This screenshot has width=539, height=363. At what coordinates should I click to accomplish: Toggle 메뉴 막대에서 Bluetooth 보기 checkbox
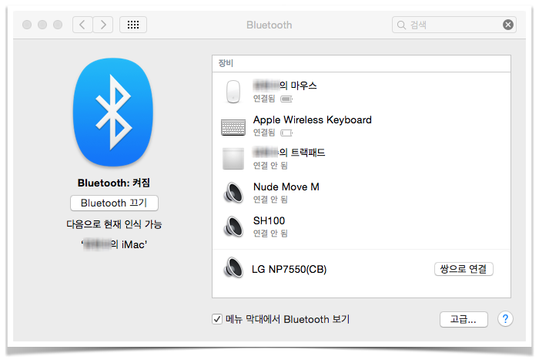(217, 319)
